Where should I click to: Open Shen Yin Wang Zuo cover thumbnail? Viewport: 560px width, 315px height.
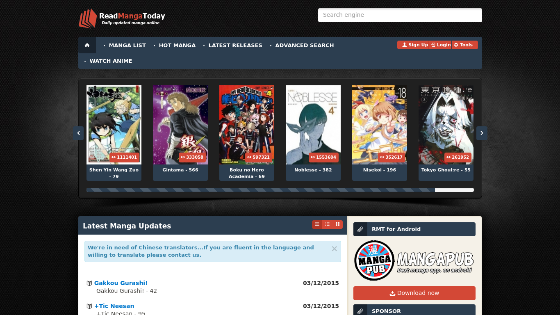coord(114,125)
